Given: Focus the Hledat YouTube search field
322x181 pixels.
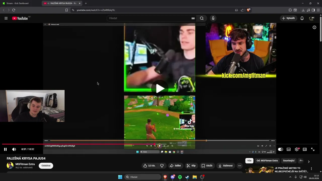Looking at the screenshot, I should click(x=152, y=18).
